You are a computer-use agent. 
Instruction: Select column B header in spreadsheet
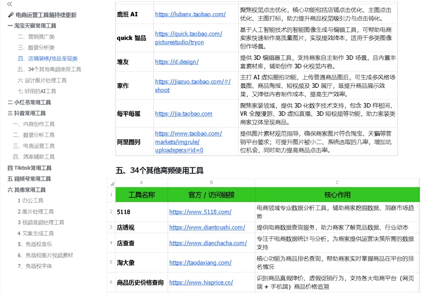[x=212, y=183]
